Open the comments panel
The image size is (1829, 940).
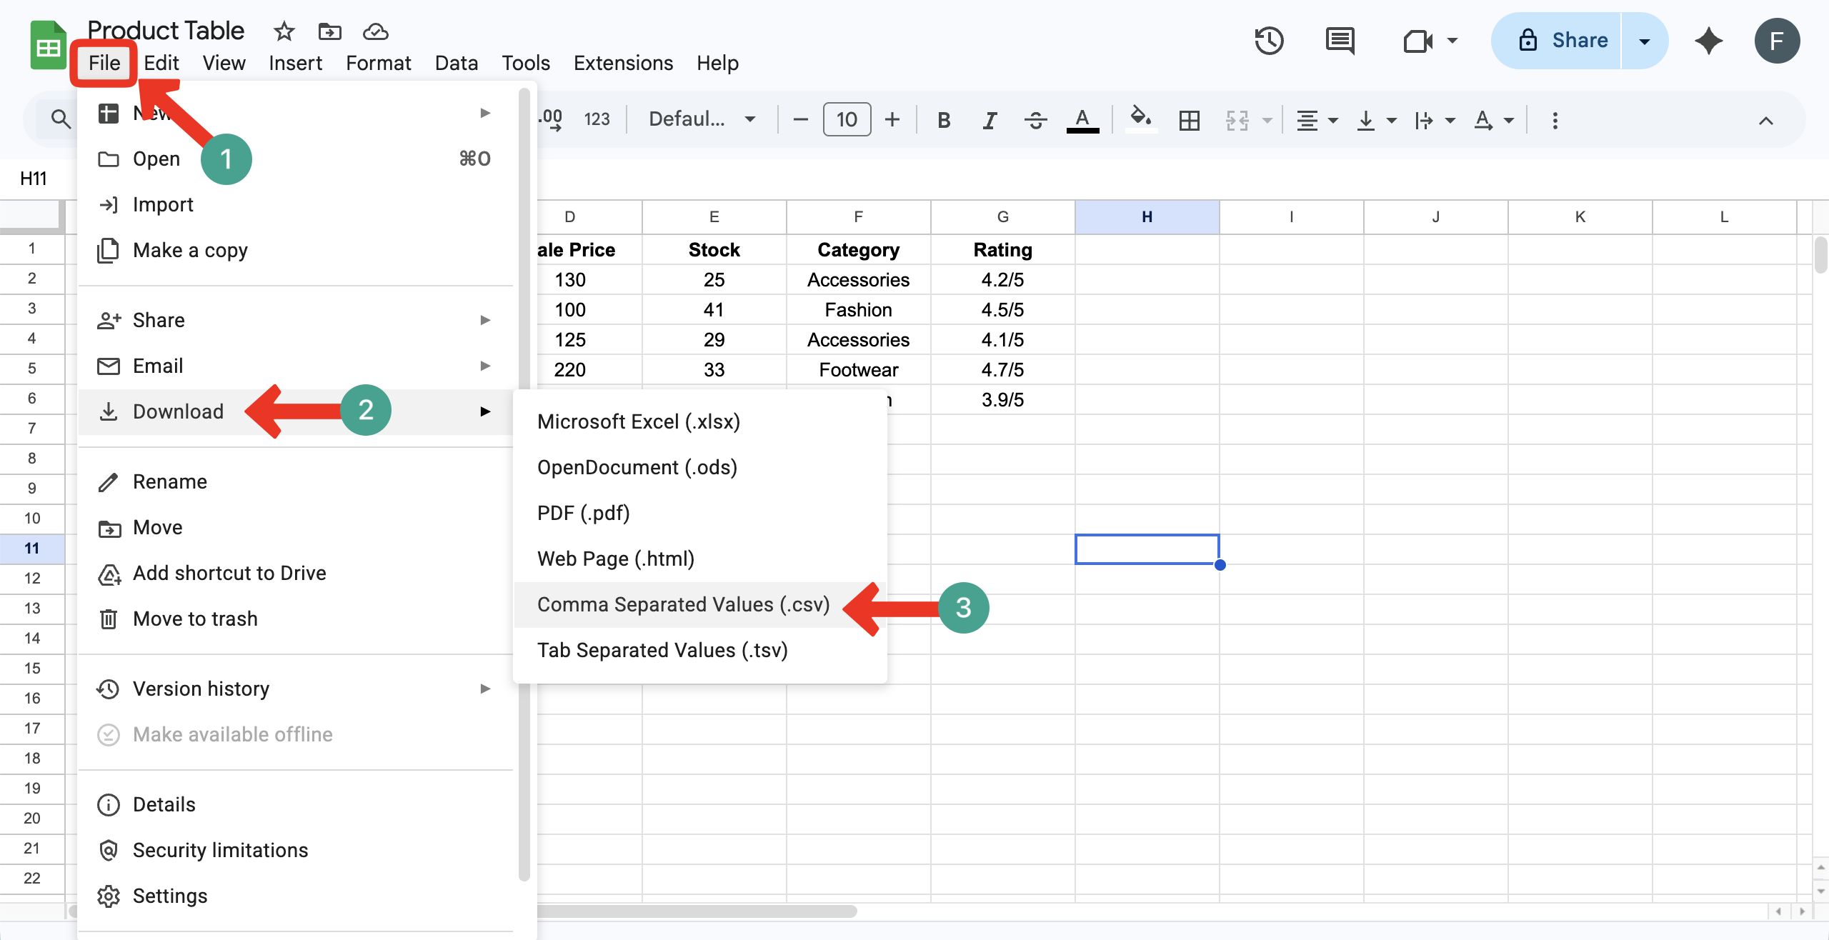[x=1341, y=41]
